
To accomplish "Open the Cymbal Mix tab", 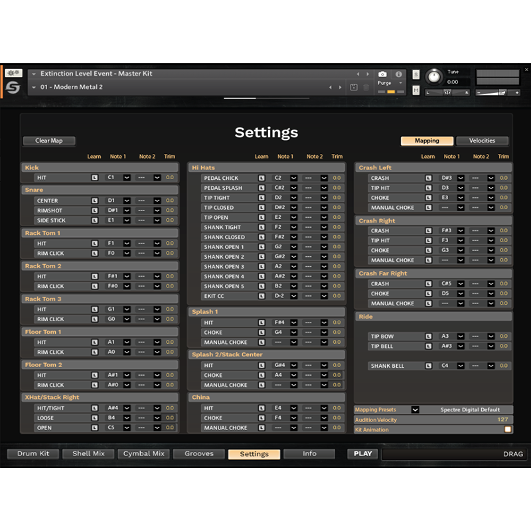I will click(x=143, y=454).
